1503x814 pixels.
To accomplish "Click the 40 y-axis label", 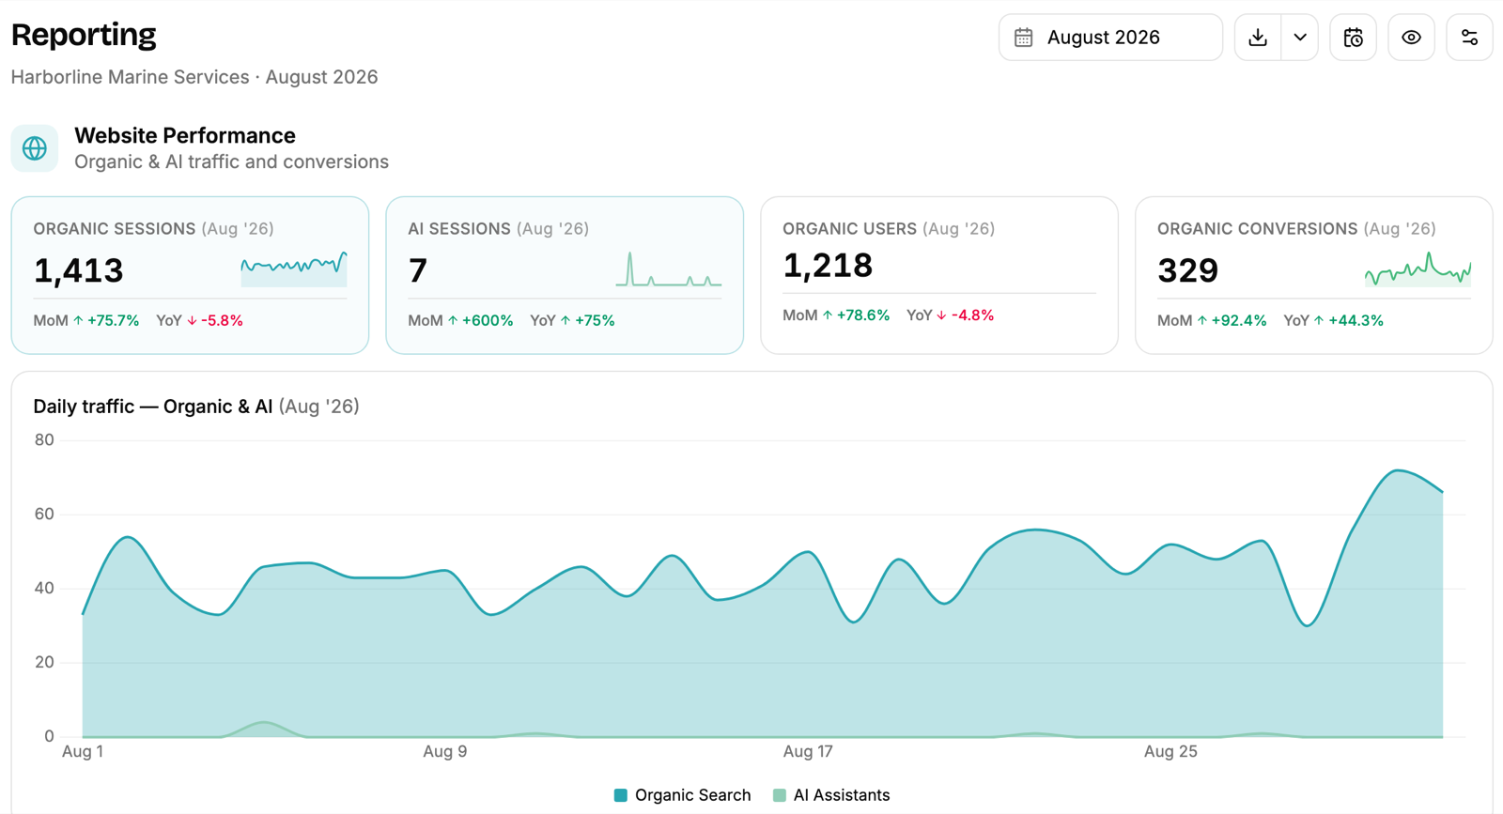I will pyautogui.click(x=44, y=588).
